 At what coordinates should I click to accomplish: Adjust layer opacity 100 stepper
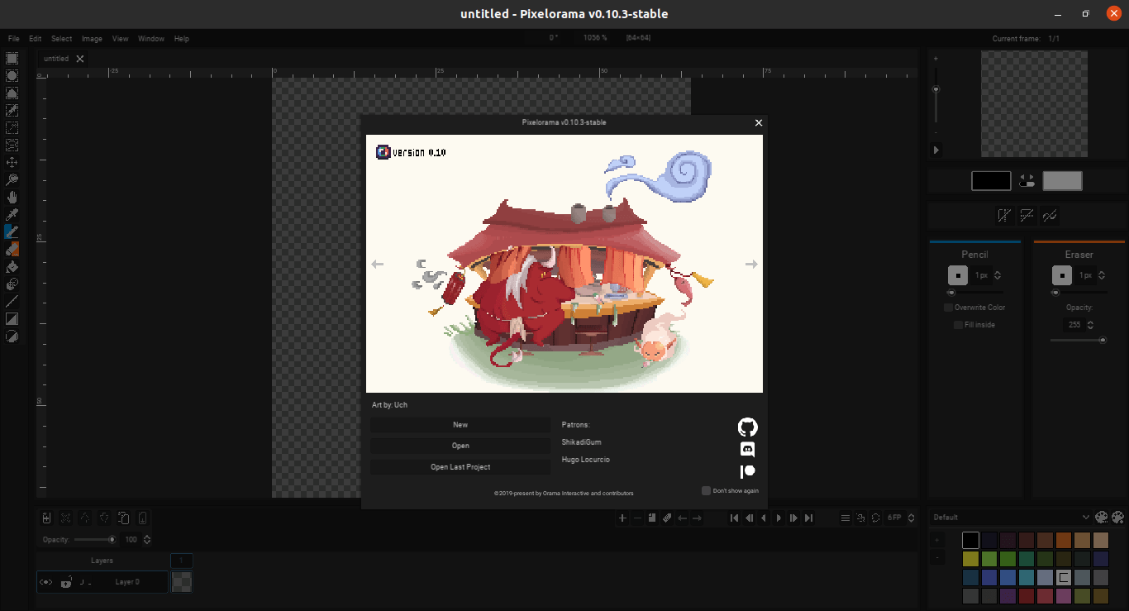tap(147, 539)
